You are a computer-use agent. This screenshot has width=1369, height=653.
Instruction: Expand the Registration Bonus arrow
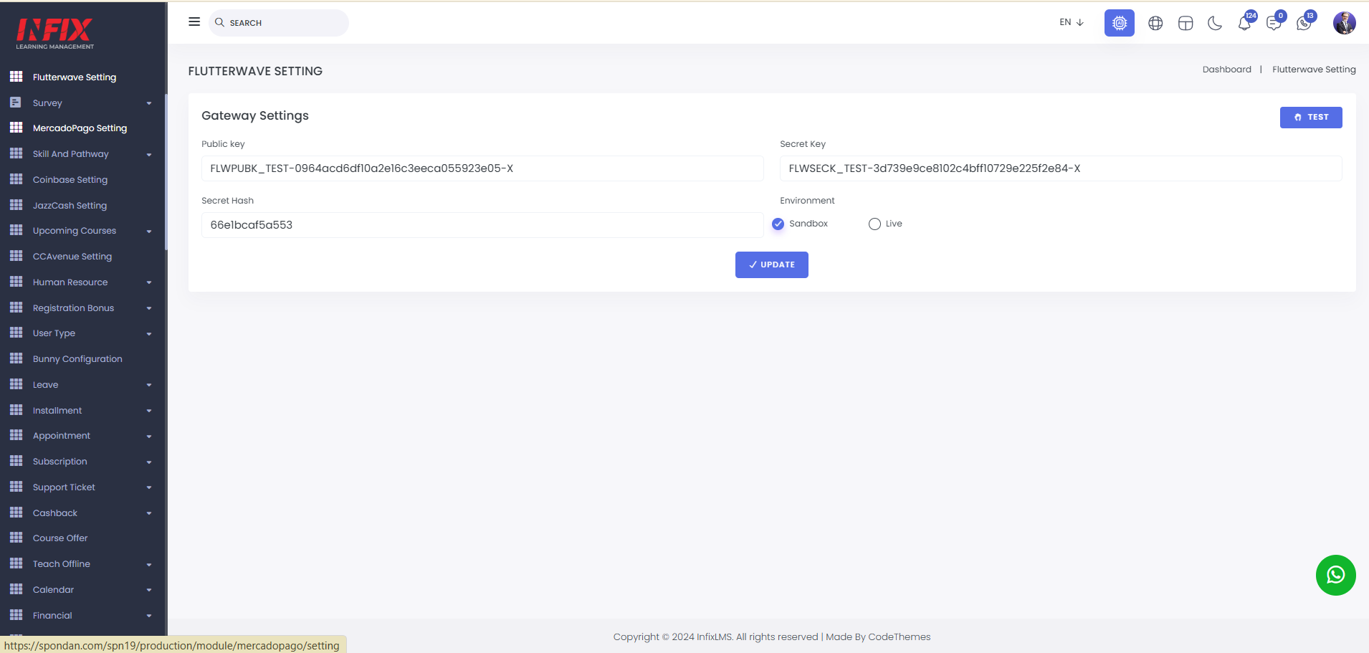pyautogui.click(x=149, y=308)
